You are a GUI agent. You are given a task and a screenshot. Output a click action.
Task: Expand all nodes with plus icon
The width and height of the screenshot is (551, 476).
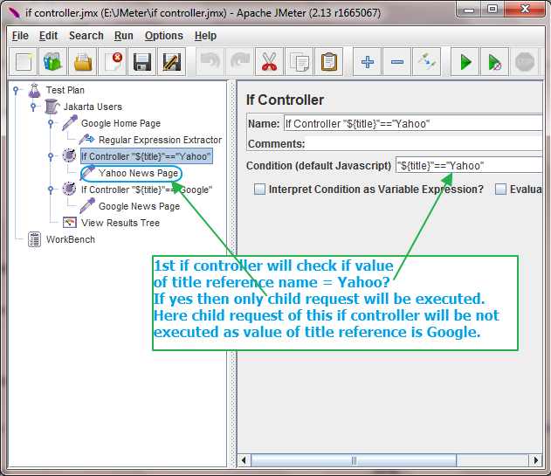pos(368,62)
